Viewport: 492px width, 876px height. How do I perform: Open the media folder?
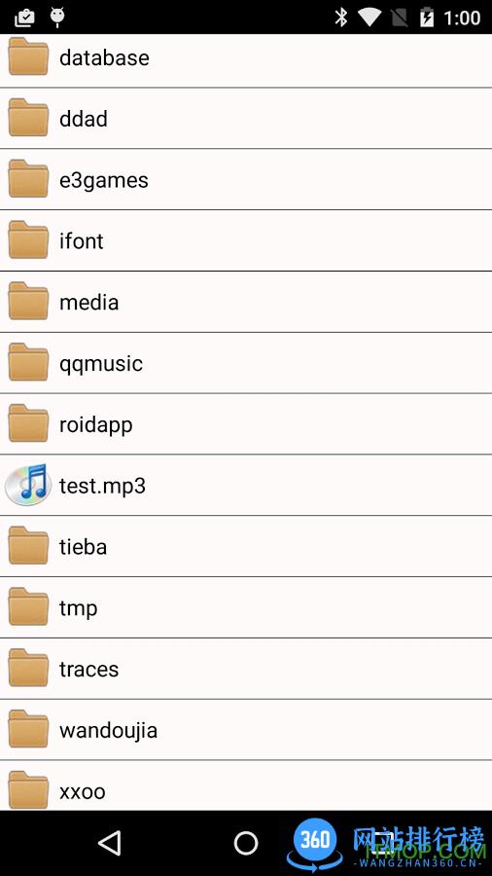tap(246, 302)
